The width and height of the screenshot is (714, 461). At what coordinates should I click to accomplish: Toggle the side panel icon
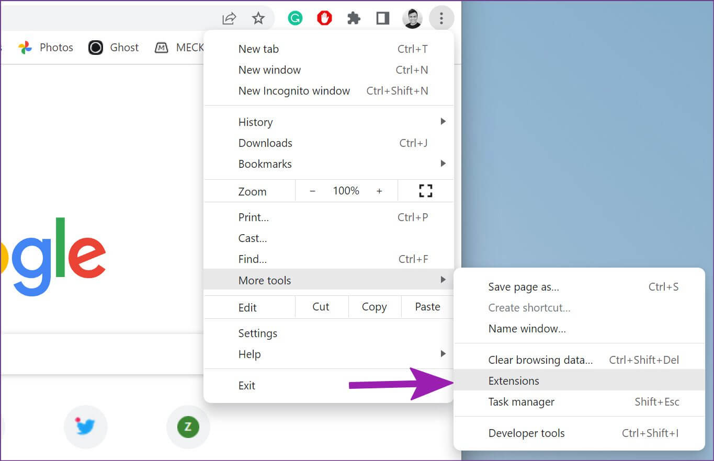(x=383, y=19)
